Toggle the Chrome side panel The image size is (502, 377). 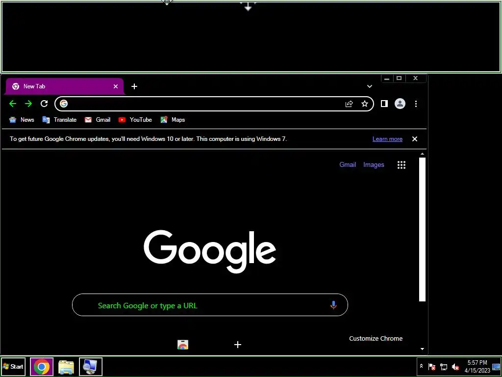384,104
